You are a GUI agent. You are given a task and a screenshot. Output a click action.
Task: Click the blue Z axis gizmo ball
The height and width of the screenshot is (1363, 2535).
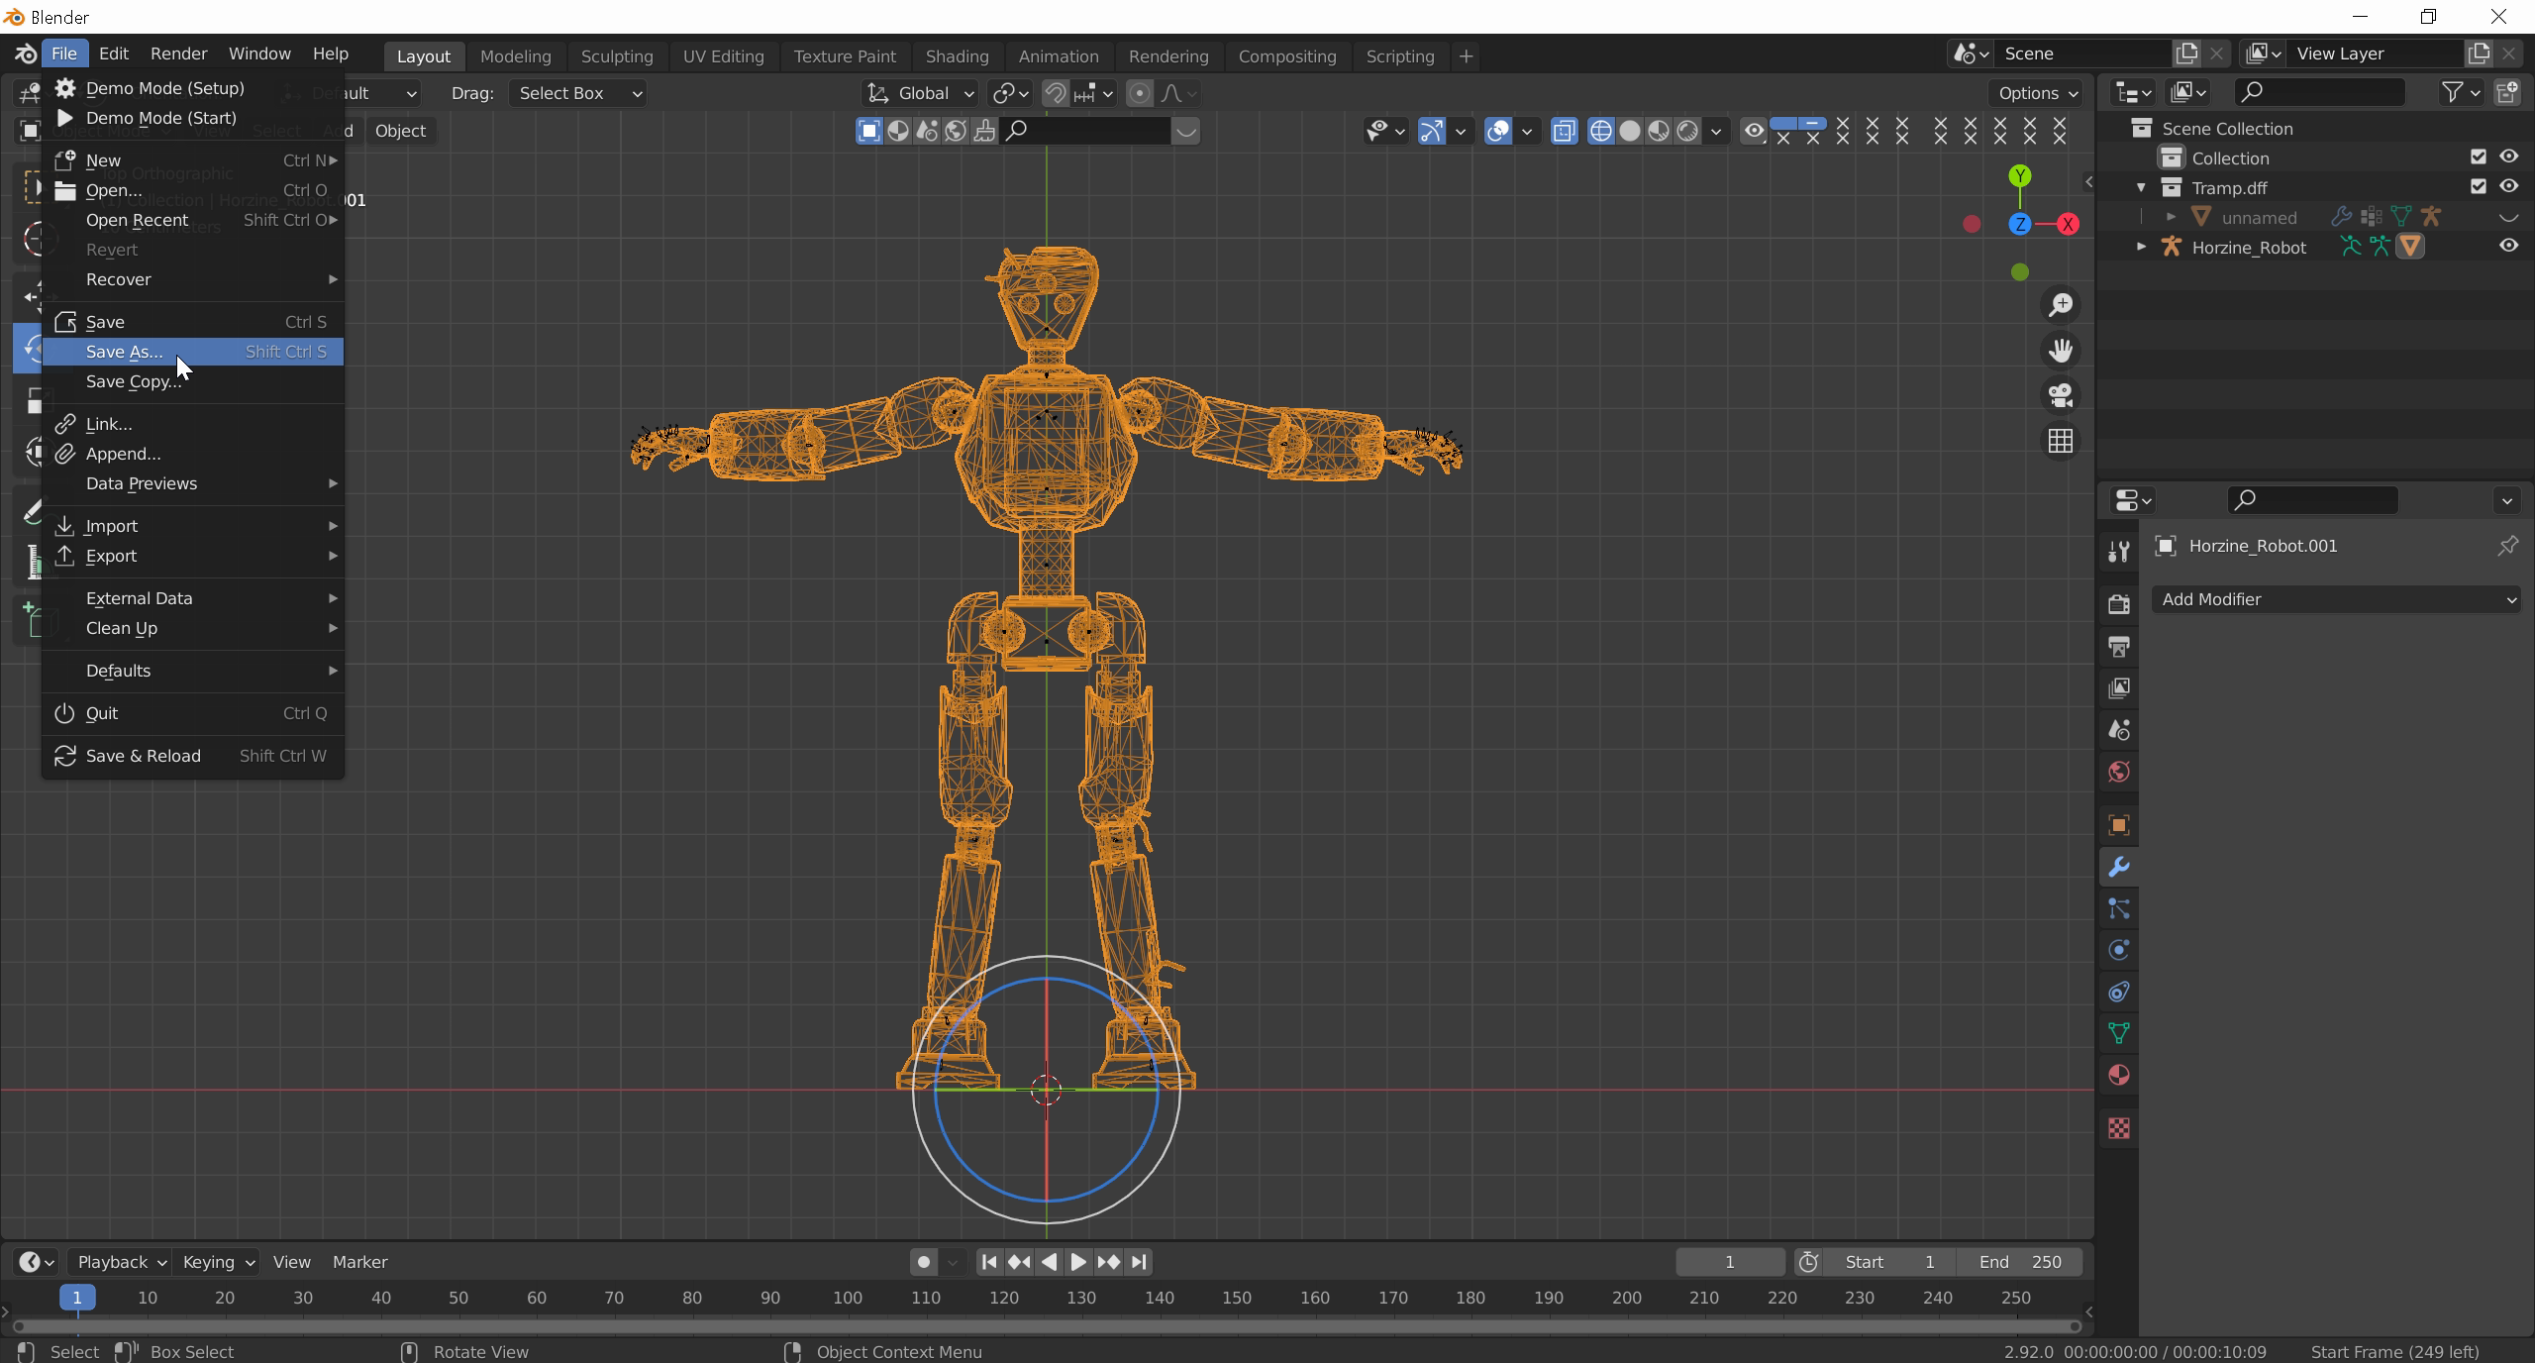(2019, 225)
